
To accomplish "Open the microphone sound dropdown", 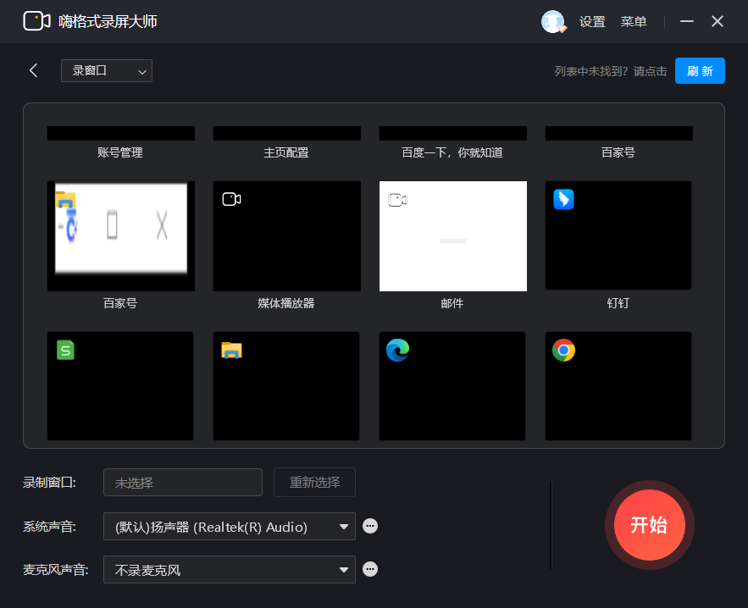I will click(229, 569).
